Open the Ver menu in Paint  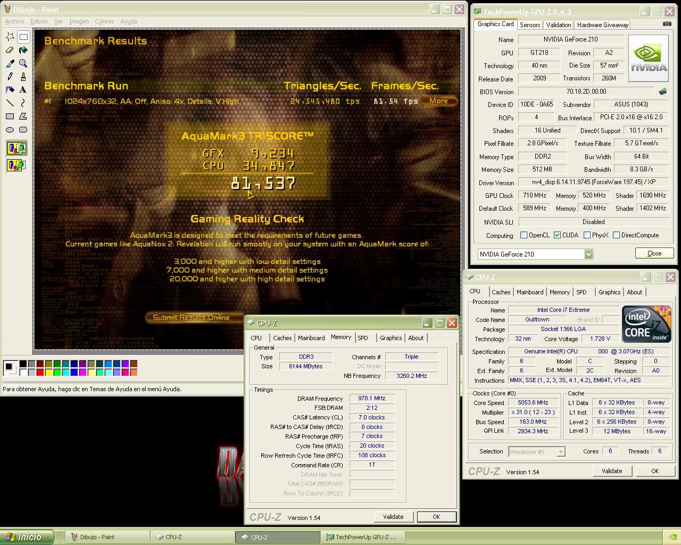(x=59, y=21)
